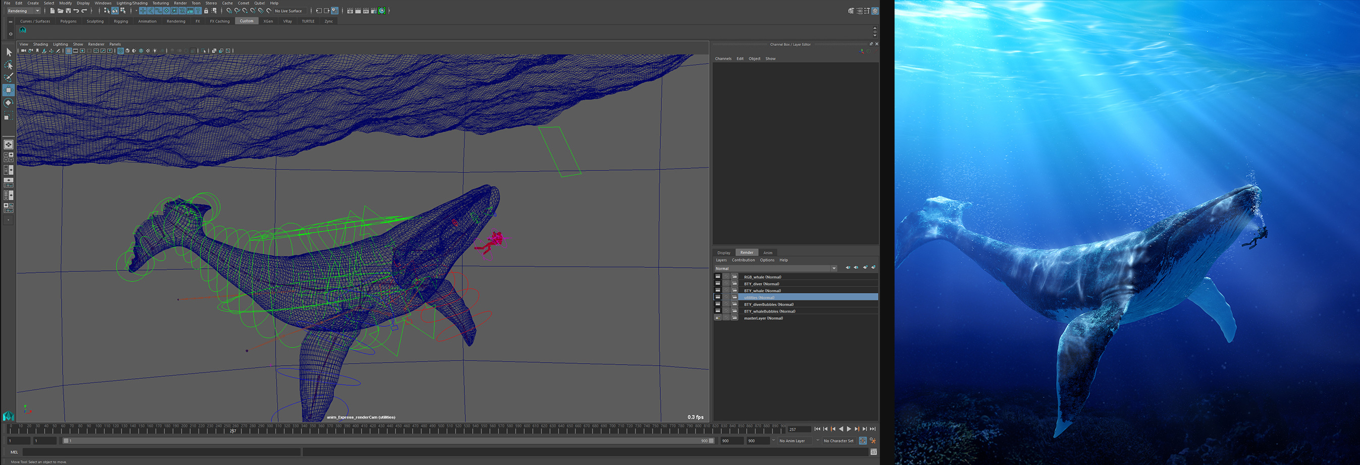
Task: Expand the Normal blend mode dropdown
Action: (x=834, y=268)
